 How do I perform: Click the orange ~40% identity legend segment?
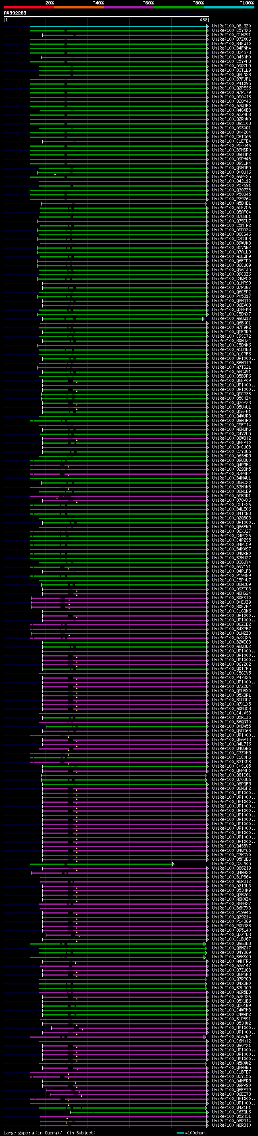79,7
